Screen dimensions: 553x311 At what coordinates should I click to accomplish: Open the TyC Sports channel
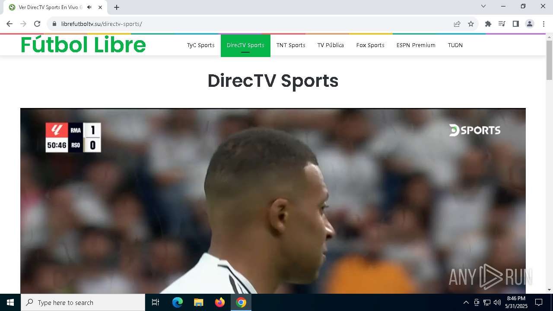coord(201,45)
